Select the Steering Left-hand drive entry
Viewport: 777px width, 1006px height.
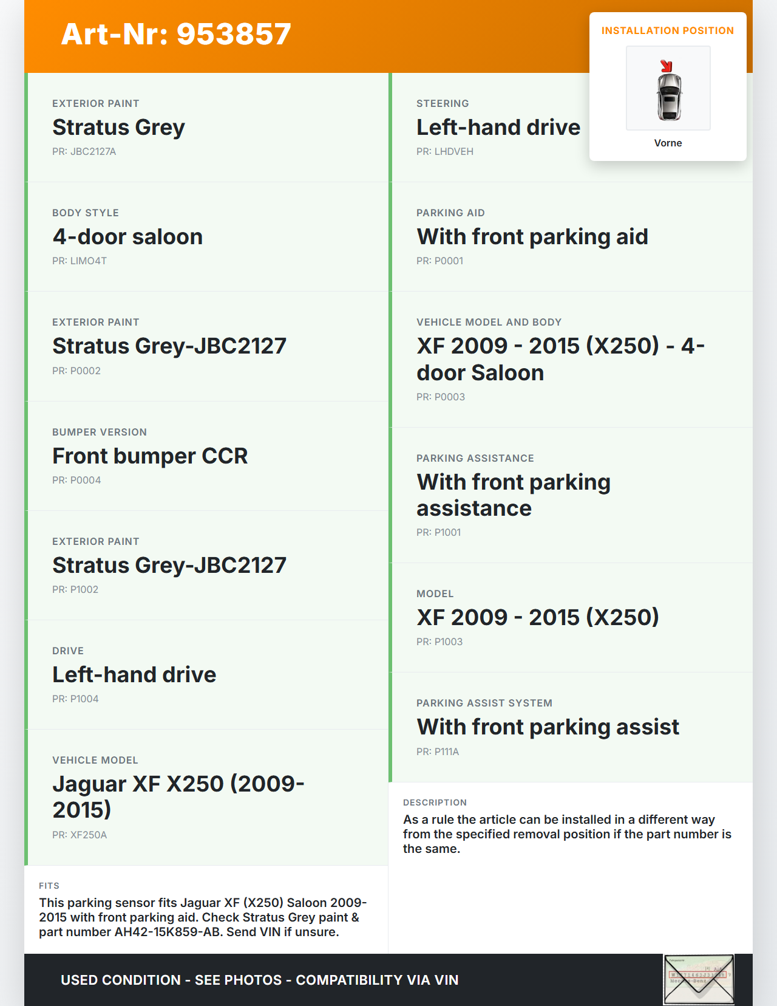pos(498,128)
